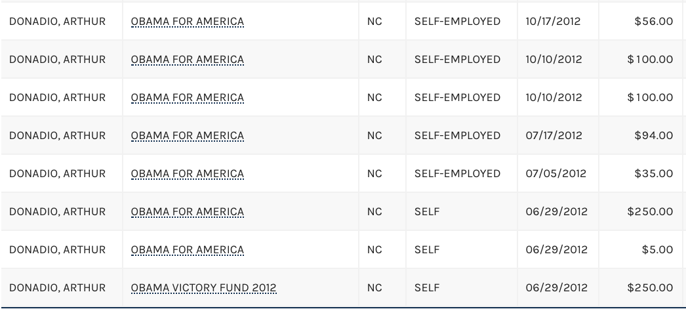686x311 pixels.
Task: Click Donadio, Arthur name in the $56.00 row
Action: coord(57,22)
